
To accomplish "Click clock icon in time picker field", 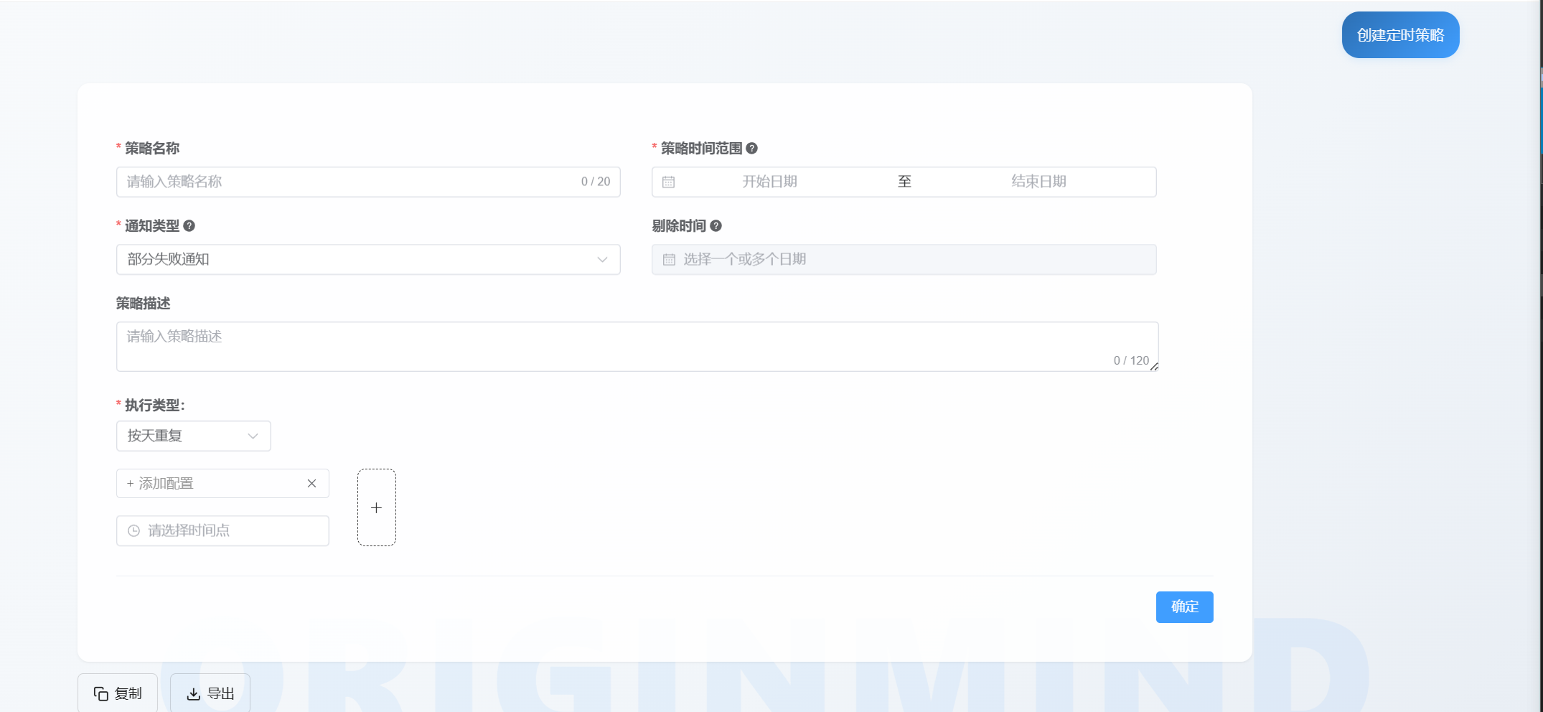I will (133, 531).
